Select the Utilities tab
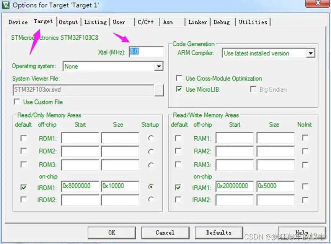Image resolution: width=331 pixels, height=244 pixels. click(x=253, y=22)
